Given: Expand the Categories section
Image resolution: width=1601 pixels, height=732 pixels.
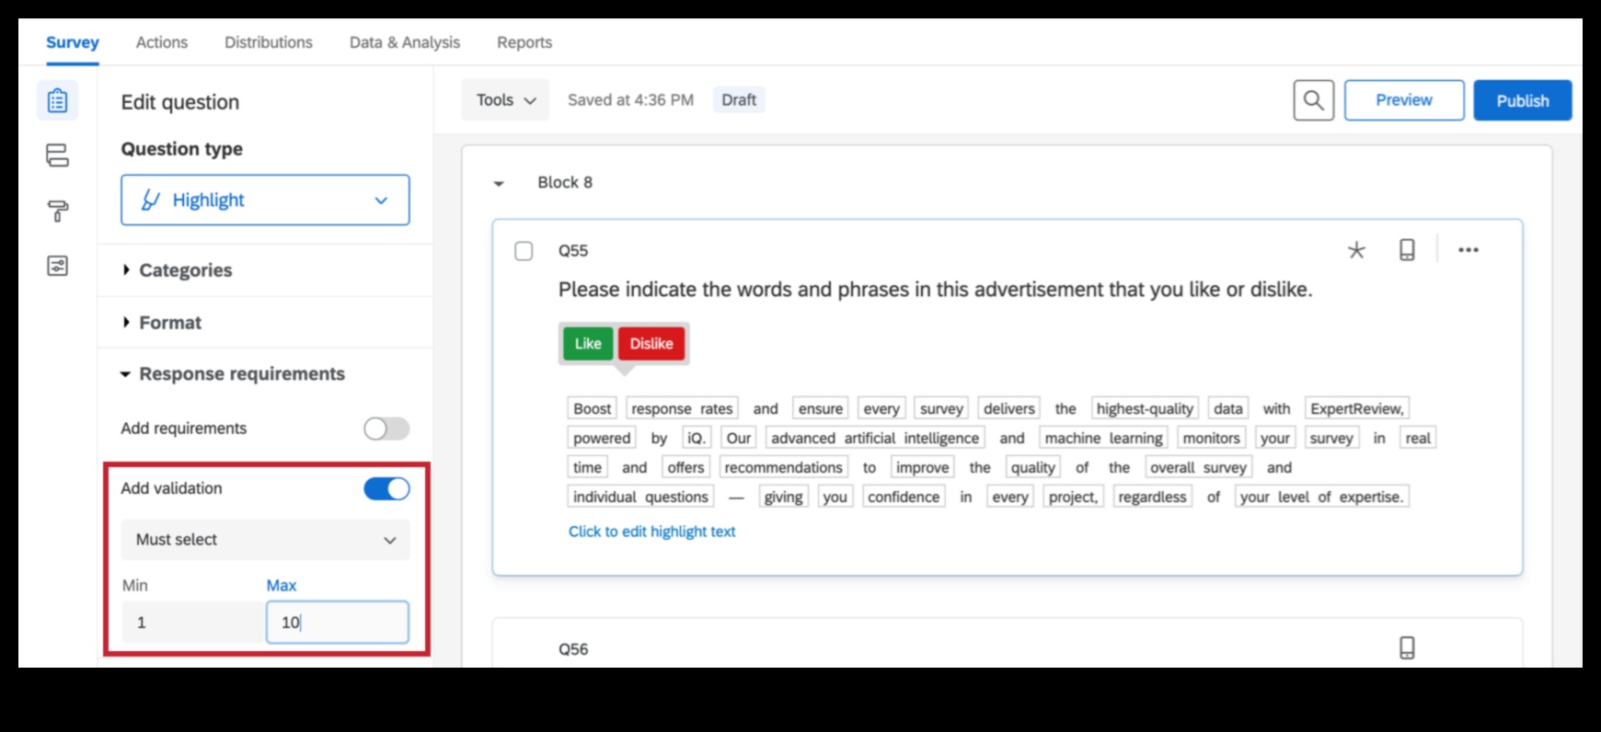Looking at the screenshot, I should click(185, 270).
